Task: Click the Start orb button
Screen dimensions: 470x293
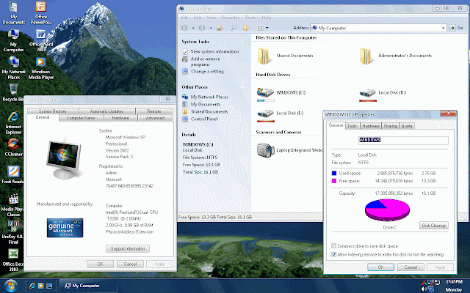Action: (10, 286)
